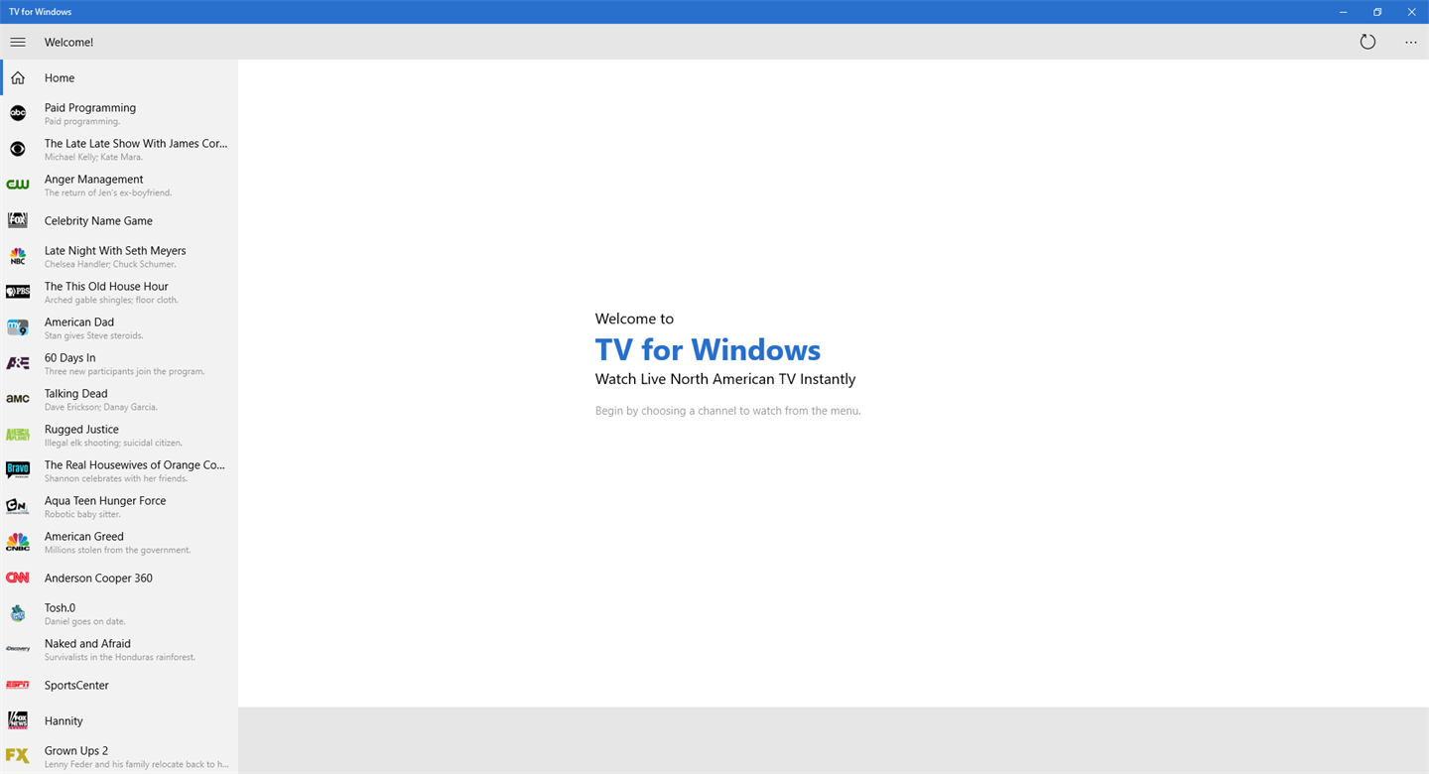
Task: Open the more options ellipsis menu
Action: pos(1411,42)
